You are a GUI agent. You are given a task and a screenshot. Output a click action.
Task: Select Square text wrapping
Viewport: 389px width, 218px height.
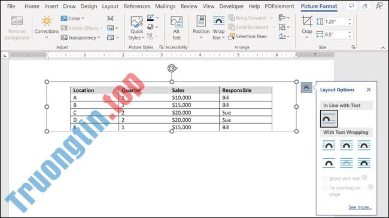click(x=329, y=145)
